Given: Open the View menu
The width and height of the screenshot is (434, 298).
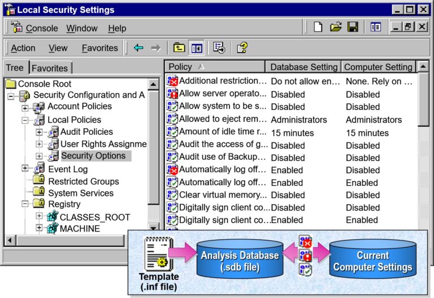Looking at the screenshot, I should point(58,48).
